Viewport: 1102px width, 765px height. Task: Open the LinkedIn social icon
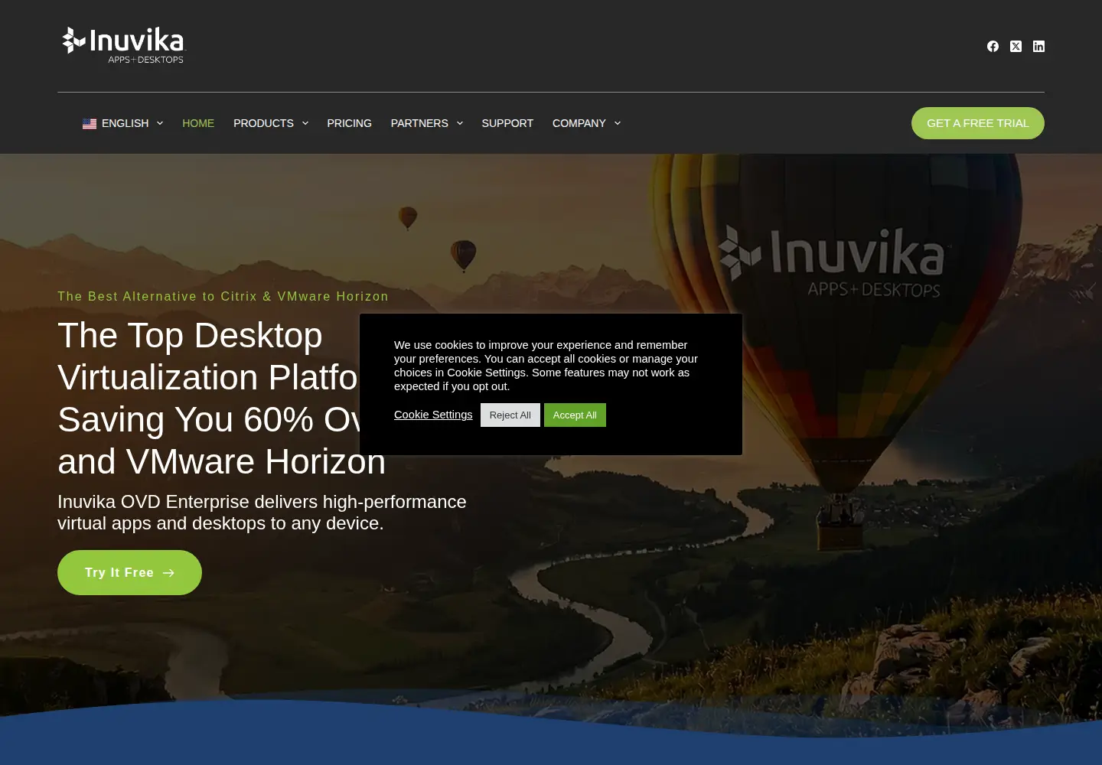(x=1038, y=47)
